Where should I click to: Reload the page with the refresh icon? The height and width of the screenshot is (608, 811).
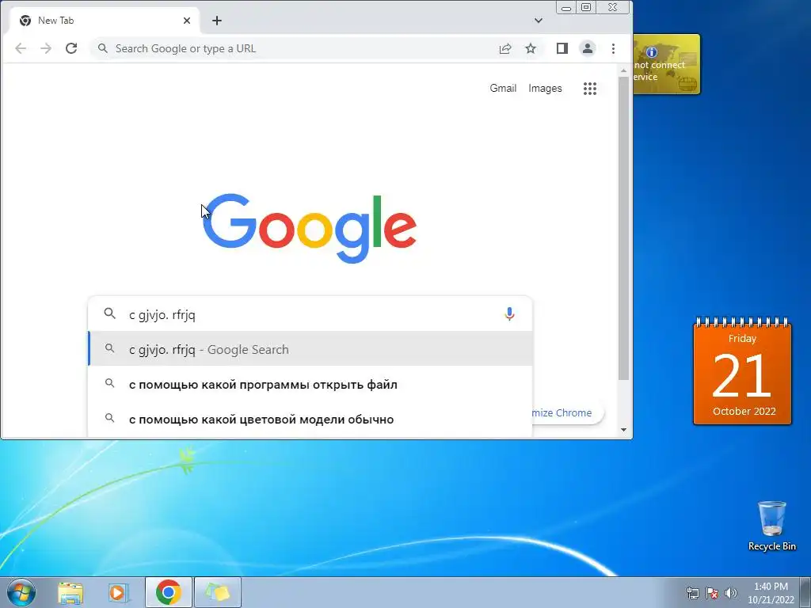coord(71,48)
